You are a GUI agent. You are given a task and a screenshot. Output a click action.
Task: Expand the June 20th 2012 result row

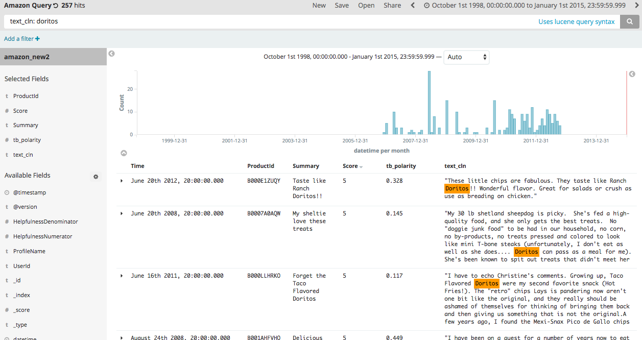[x=122, y=181]
